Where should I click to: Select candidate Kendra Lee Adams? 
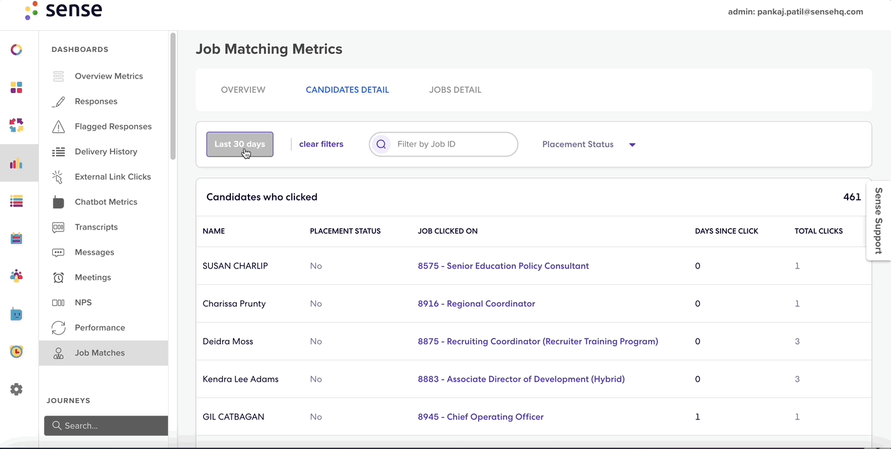[240, 379]
